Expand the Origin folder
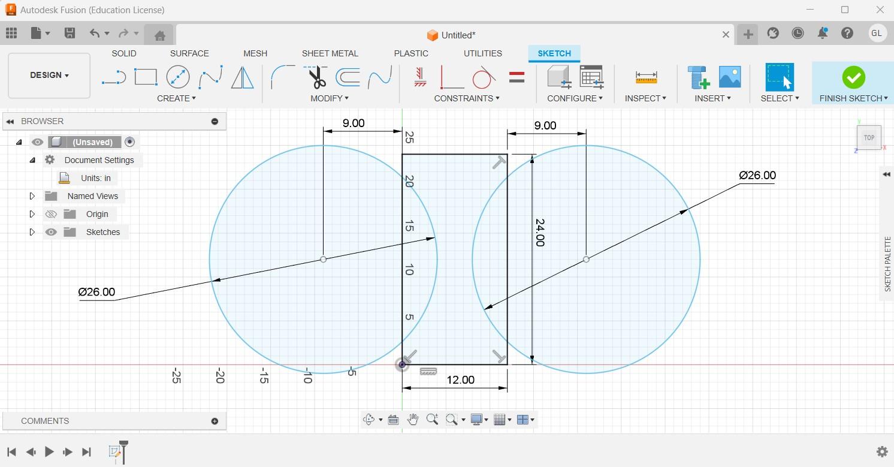The image size is (894, 467). (x=32, y=214)
